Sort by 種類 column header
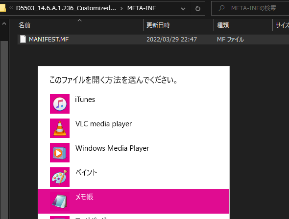The image size is (289, 219). coord(243,25)
